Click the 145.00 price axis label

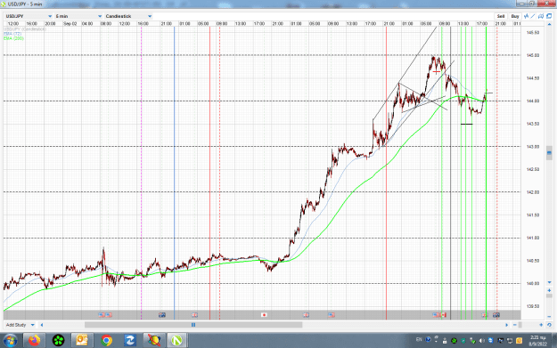(533, 55)
